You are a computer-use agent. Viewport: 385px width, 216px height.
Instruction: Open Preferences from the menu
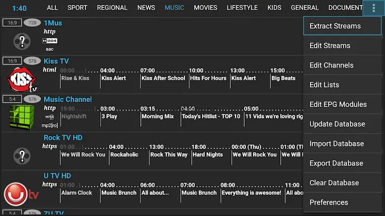[329, 202]
